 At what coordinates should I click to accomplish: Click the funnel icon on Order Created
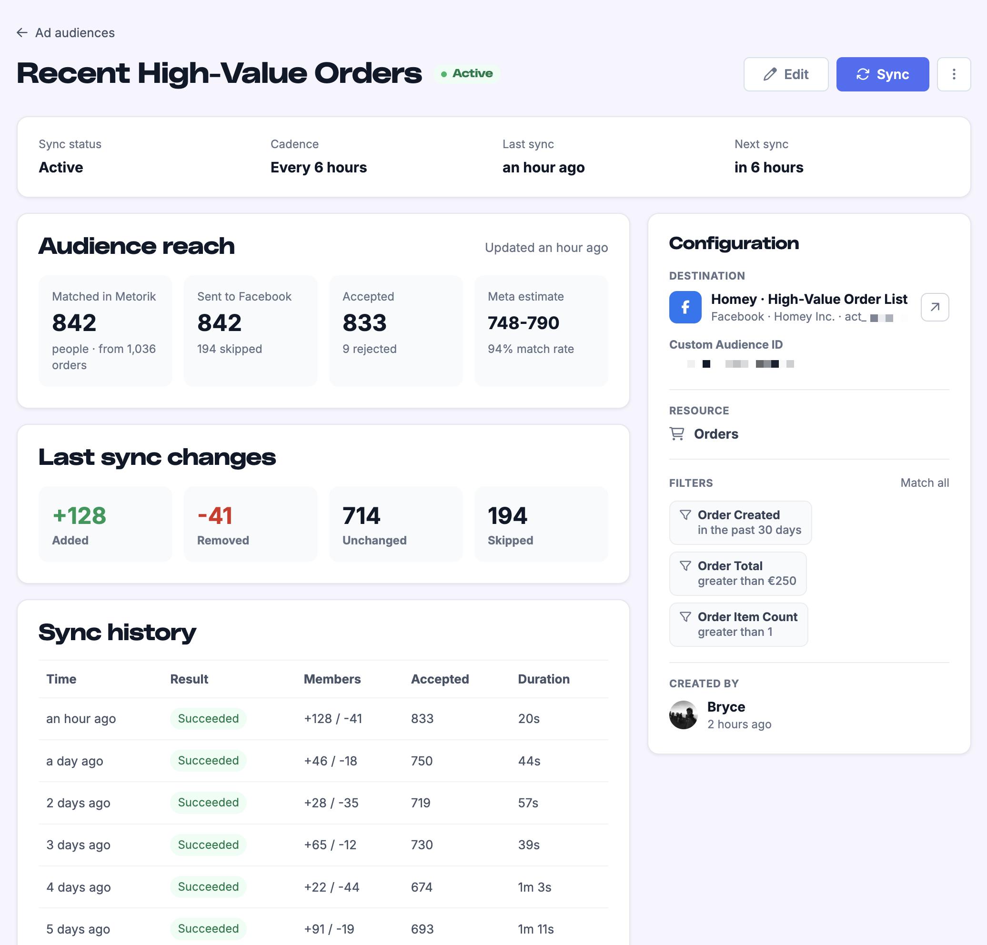(x=685, y=514)
